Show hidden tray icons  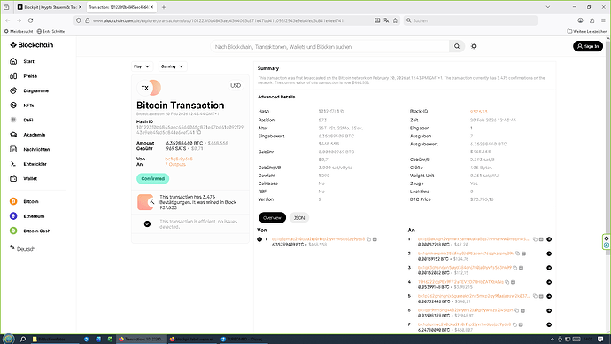[x=553, y=340]
